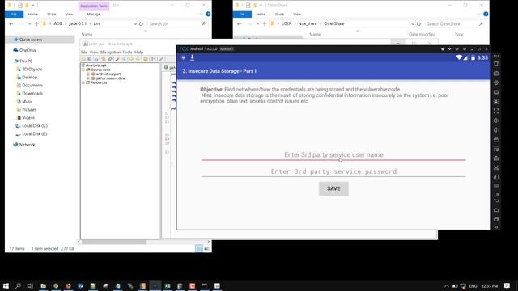Expand the Resources node in the jadx tree
Image resolution: width=518 pixels, height=291 pixels.
pos(83,82)
